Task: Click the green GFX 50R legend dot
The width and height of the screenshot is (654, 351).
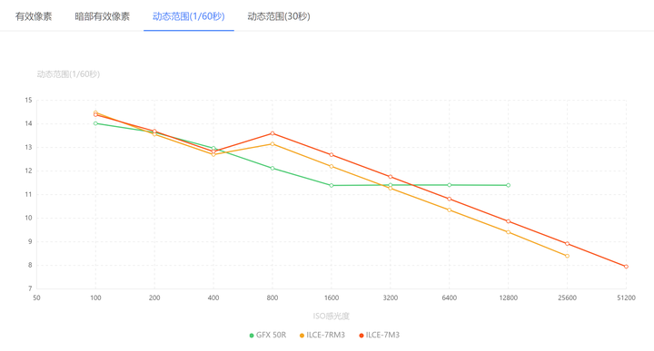Action: [x=252, y=336]
